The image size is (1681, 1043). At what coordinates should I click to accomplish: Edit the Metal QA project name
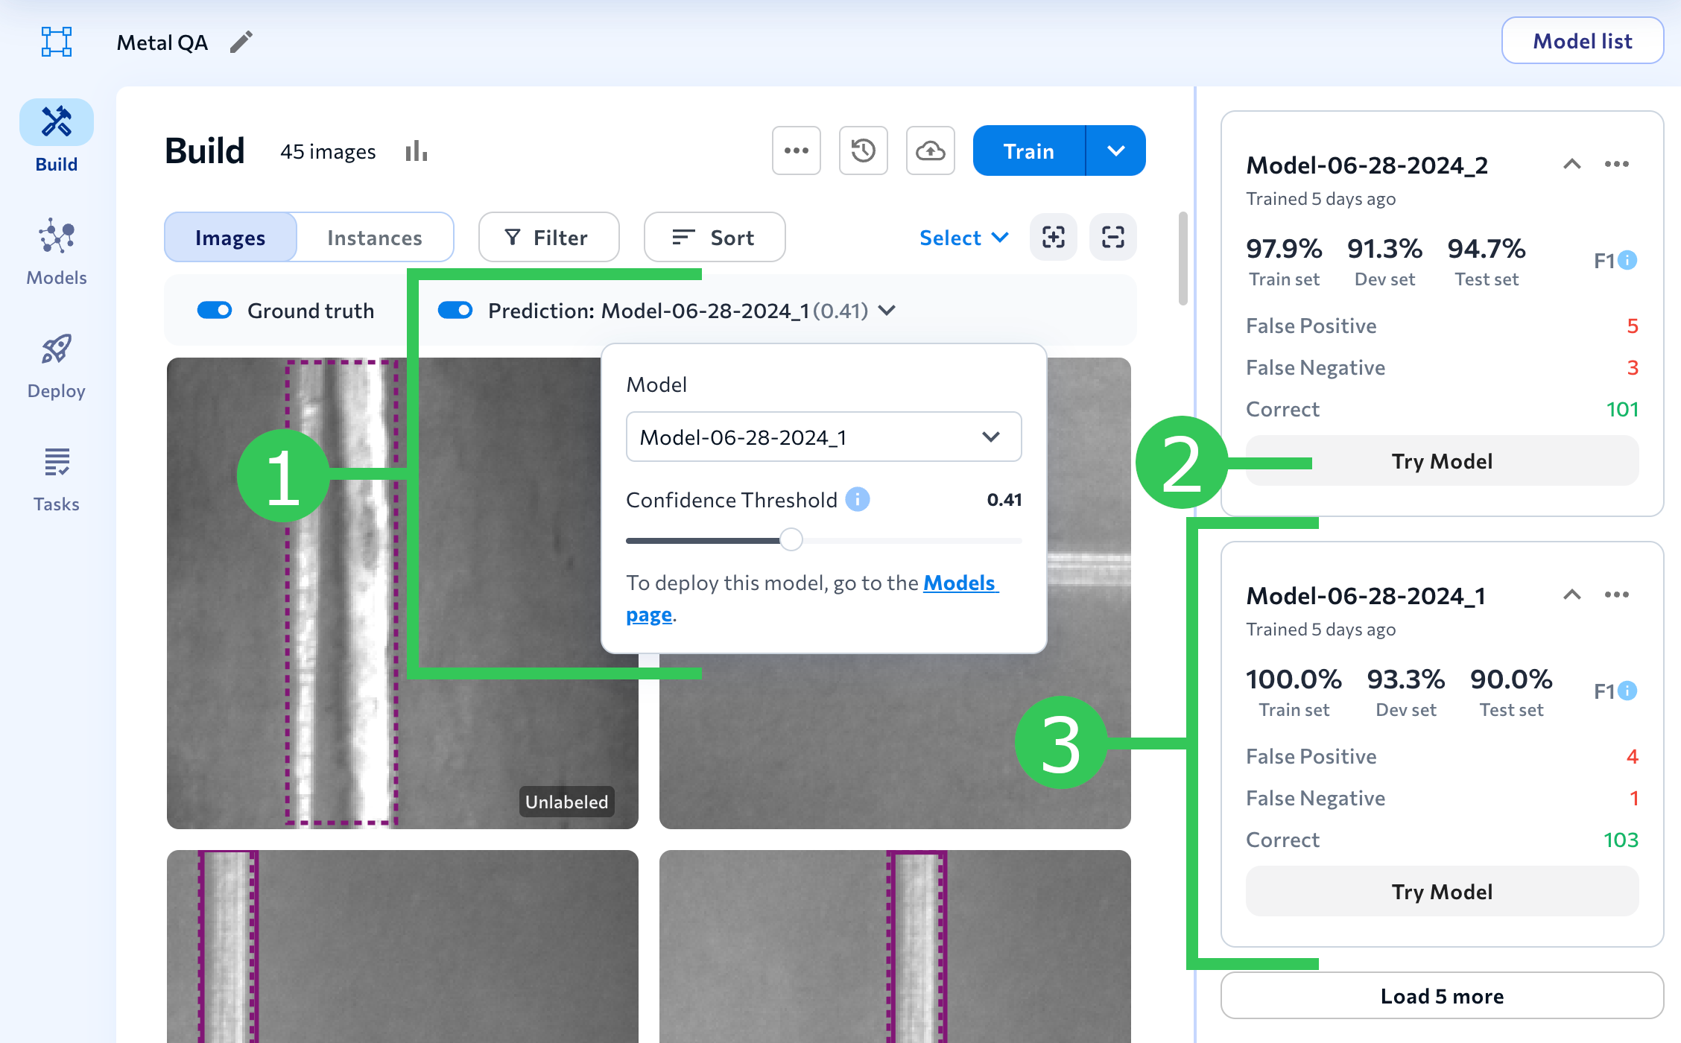pos(241,42)
